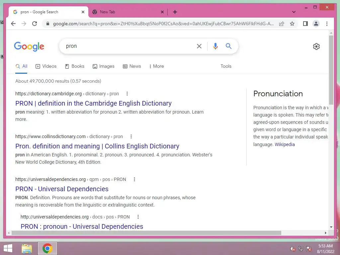Click the scroll-right arrow of horizontal scrollbar

[325, 233]
